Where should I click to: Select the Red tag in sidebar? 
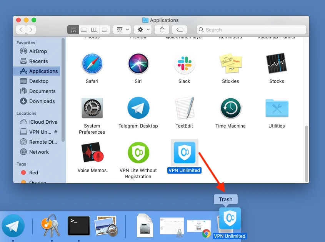pos(34,172)
